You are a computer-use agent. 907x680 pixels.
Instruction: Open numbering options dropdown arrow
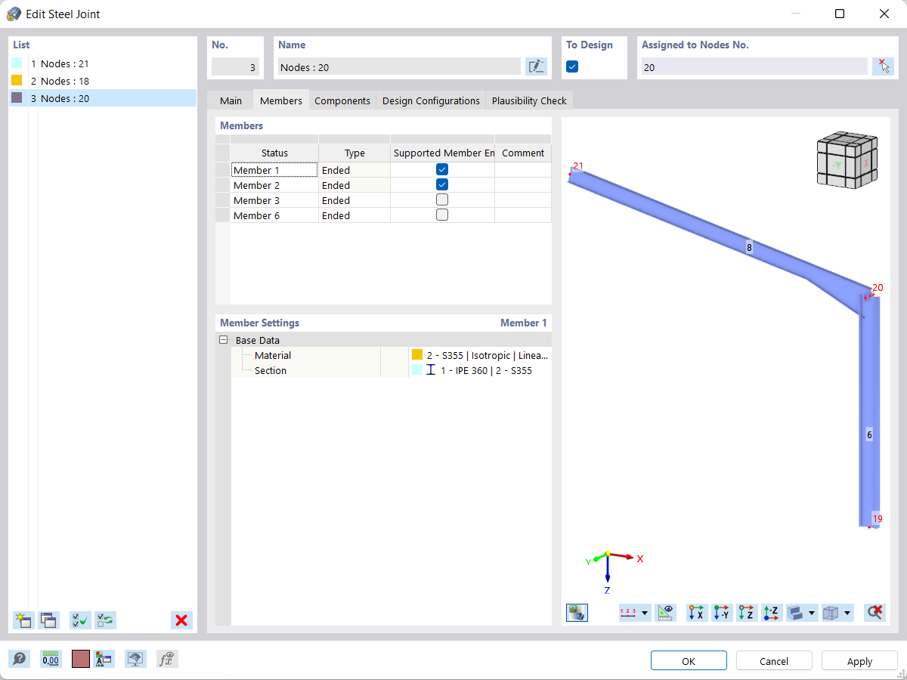pos(645,613)
